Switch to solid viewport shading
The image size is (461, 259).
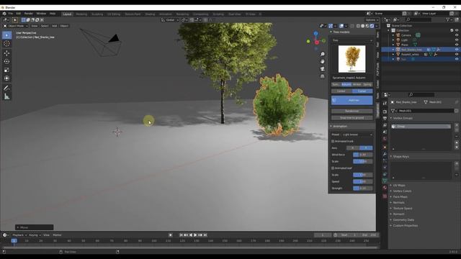363,26
